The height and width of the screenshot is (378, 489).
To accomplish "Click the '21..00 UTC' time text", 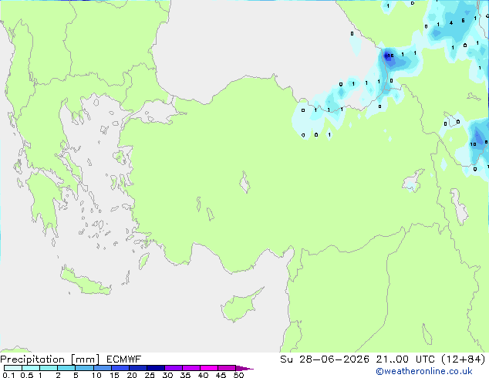I will pos(405,359).
